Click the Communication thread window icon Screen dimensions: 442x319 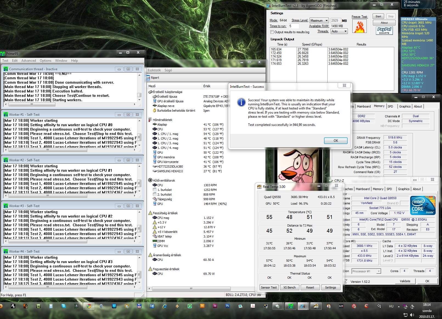pyautogui.click(x=6, y=69)
